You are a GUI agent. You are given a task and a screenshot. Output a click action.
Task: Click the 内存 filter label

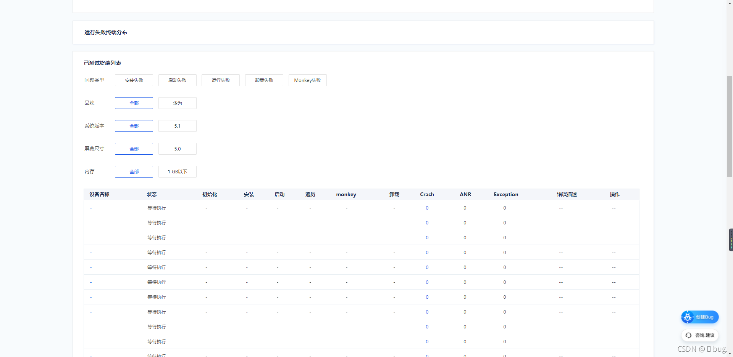click(x=89, y=171)
